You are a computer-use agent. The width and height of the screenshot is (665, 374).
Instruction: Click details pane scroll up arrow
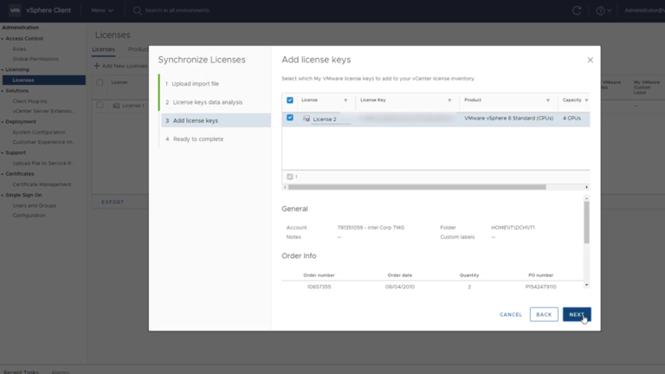(586, 198)
